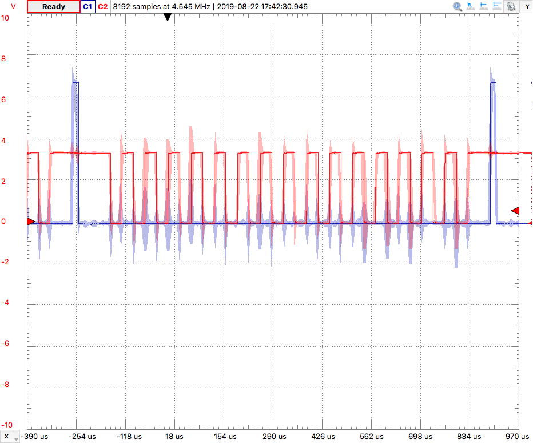Toggle the X cursors button
The width and height of the screenshot is (533, 443).
(x=6, y=437)
